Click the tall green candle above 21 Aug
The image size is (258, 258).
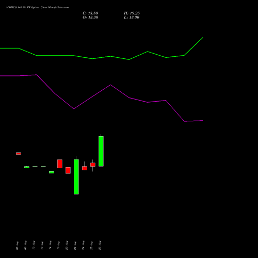[76, 177]
